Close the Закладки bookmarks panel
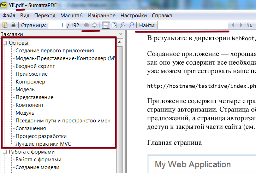The height and width of the screenshot is (173, 256). [x=120, y=34]
